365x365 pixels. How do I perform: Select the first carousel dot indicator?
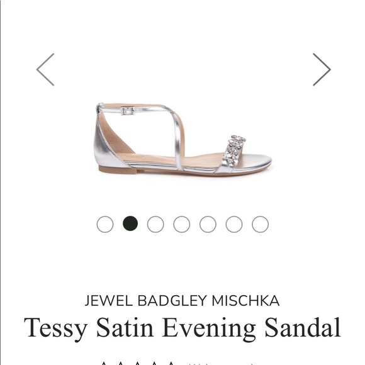click(x=105, y=224)
